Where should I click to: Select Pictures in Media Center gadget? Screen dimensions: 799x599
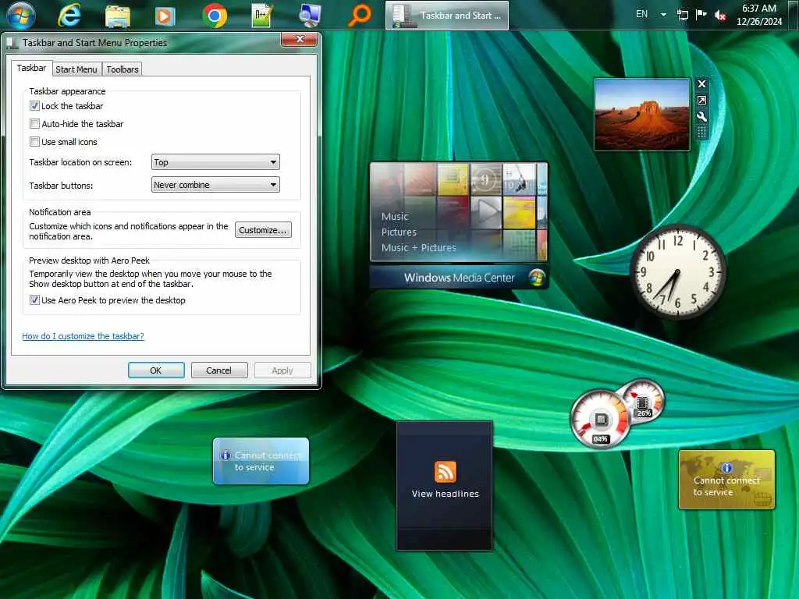[x=399, y=232]
